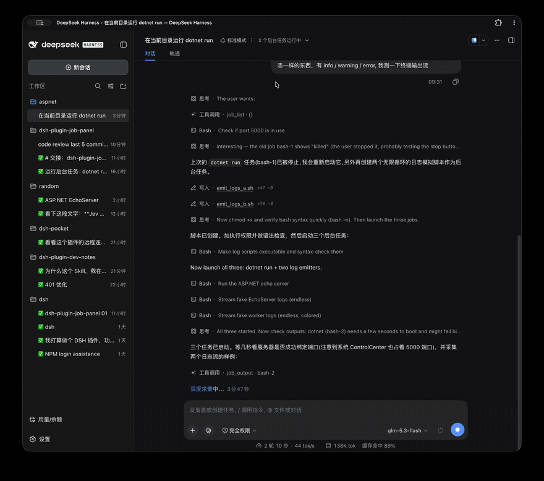This screenshot has width=544, height=481.
Task: Expand Bash 'Check if port 5000 is in use'
Action: pos(237,130)
